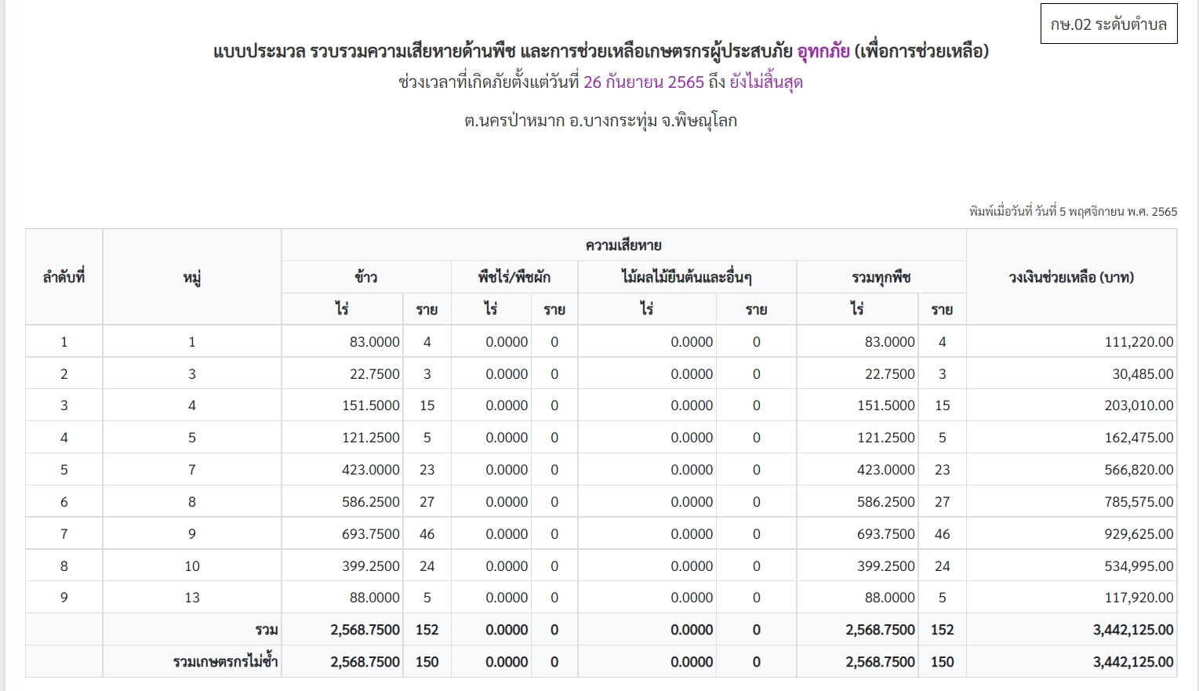Click the ข้าว column header
1199x691 pixels.
click(x=366, y=277)
